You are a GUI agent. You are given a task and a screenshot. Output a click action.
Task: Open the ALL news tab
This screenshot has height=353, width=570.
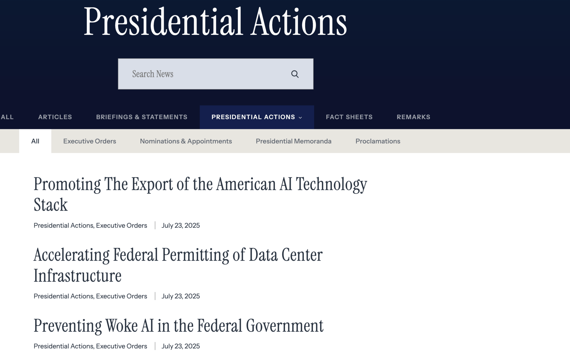pos(7,117)
